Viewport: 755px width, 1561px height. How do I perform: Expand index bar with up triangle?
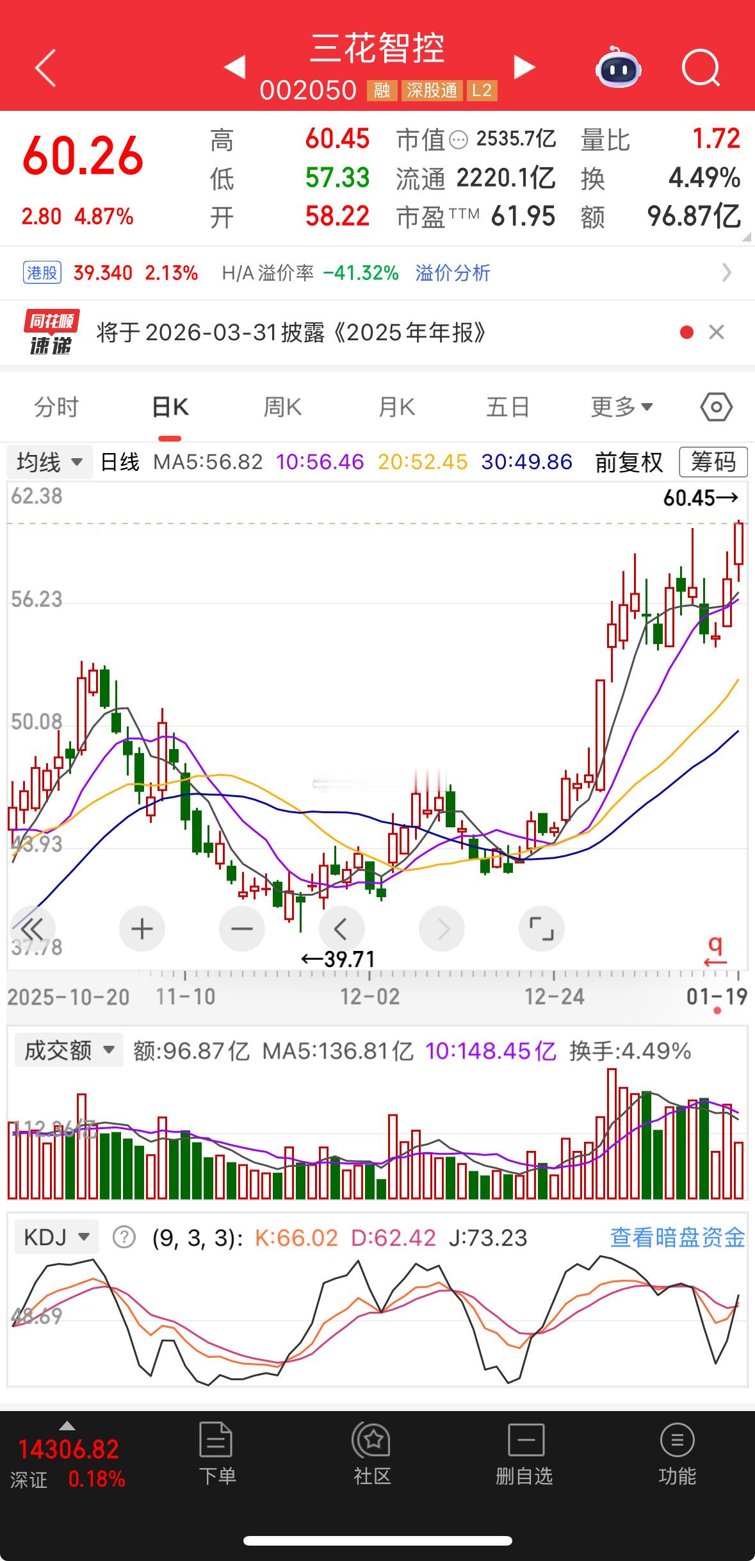click(67, 1426)
